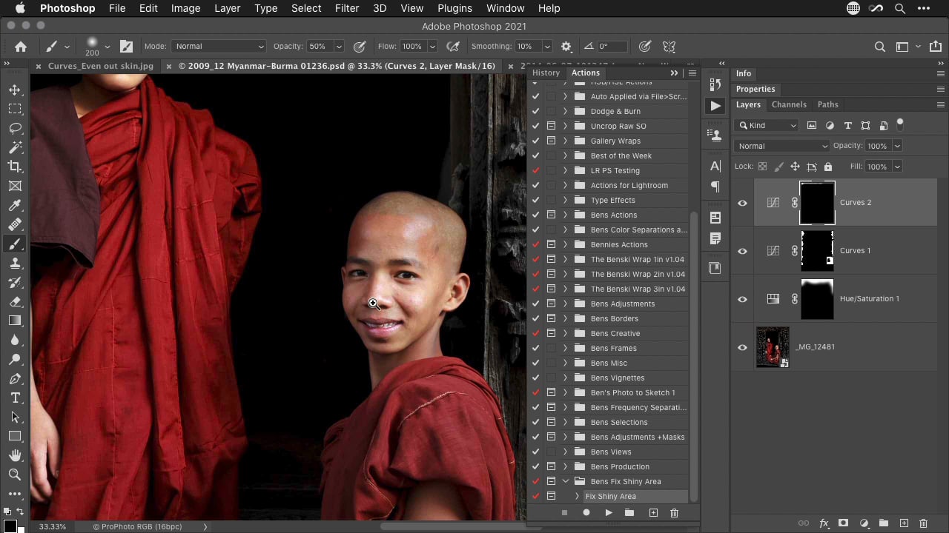Select the Dodge tool

(15, 359)
